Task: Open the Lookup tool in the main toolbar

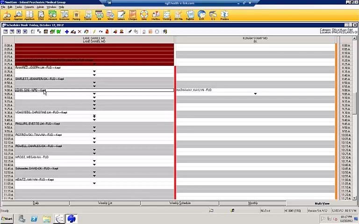Action: [x=7, y=15]
